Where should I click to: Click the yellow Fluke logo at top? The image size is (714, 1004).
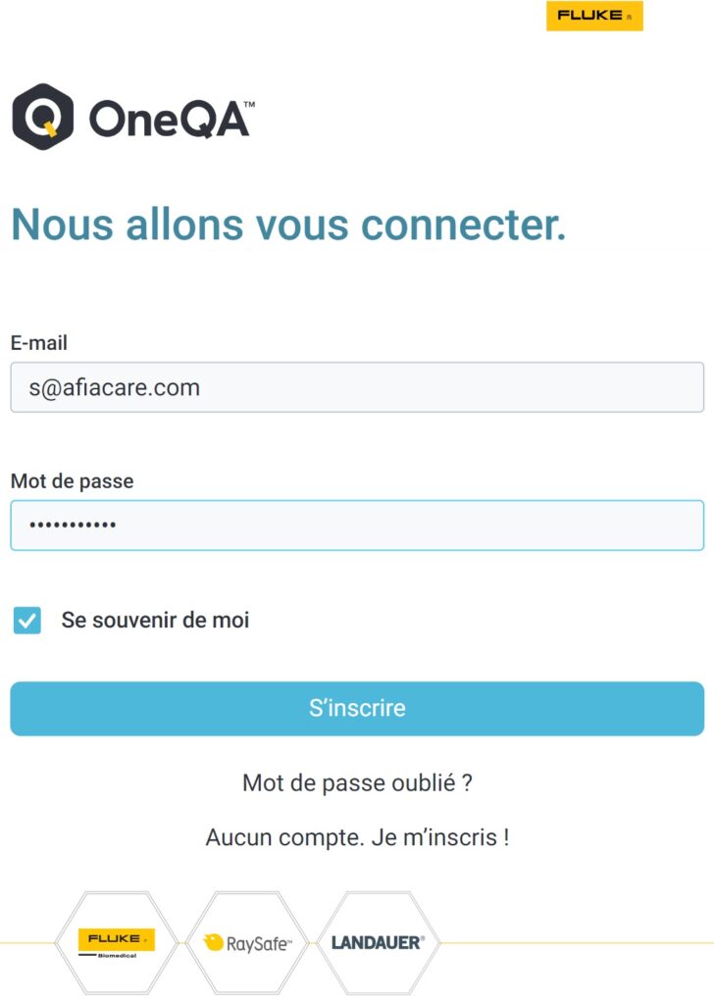(594, 16)
